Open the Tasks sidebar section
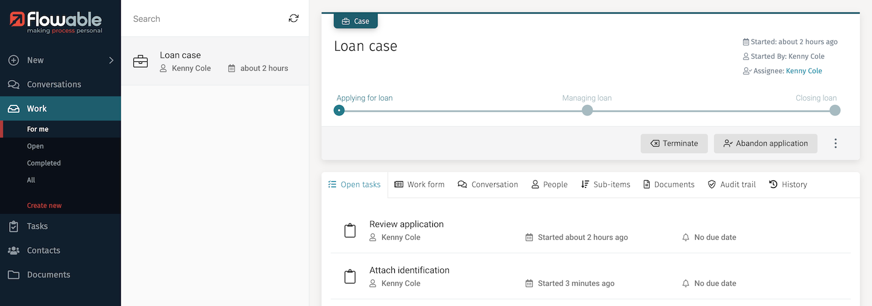 pos(37,226)
